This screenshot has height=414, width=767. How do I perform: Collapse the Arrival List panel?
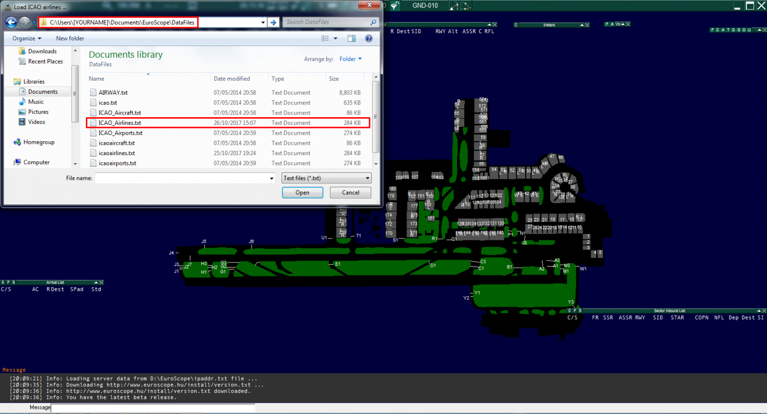click(x=95, y=282)
